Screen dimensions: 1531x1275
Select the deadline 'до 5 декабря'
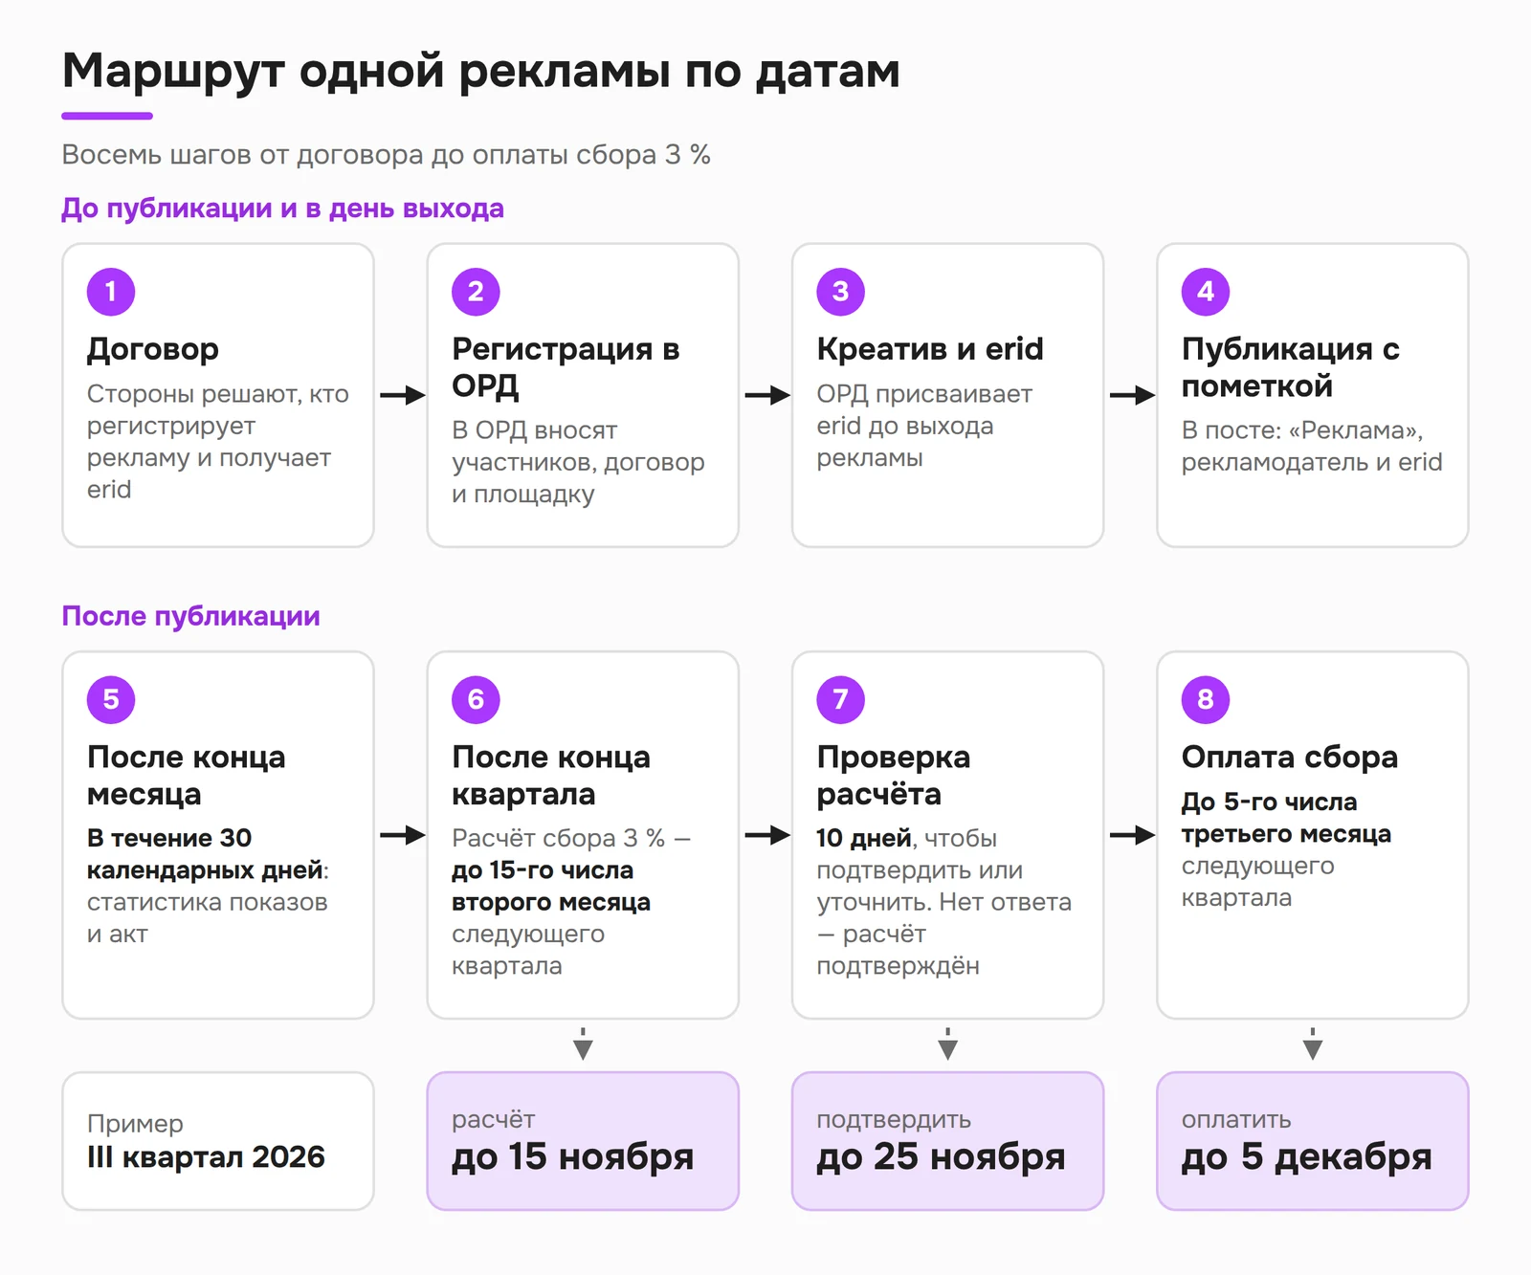pyautogui.click(x=1307, y=1157)
